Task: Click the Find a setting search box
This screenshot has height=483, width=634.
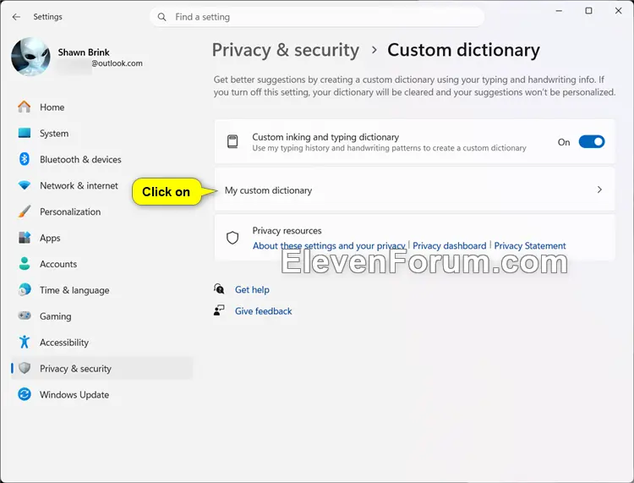Action: click(x=317, y=17)
